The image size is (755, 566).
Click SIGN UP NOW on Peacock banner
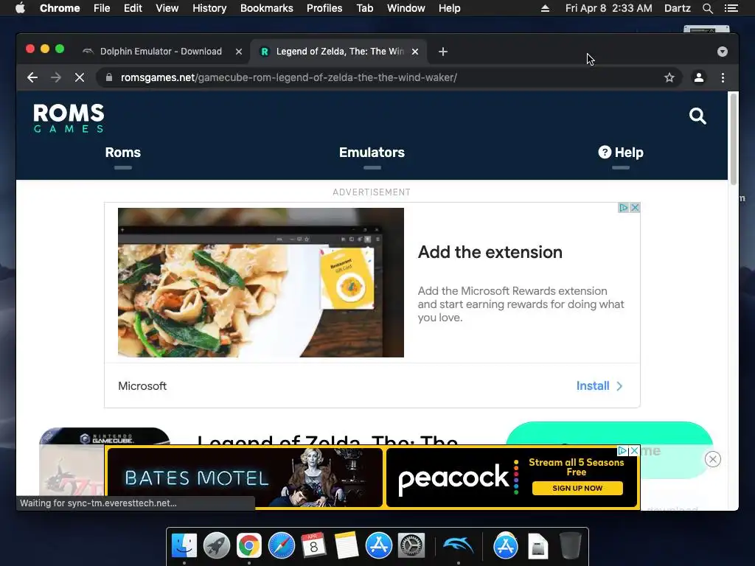(x=577, y=488)
